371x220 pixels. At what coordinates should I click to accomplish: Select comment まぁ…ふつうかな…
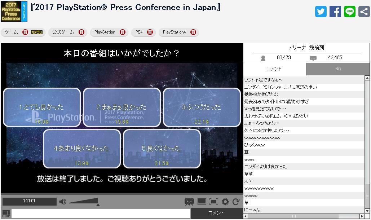304,123
